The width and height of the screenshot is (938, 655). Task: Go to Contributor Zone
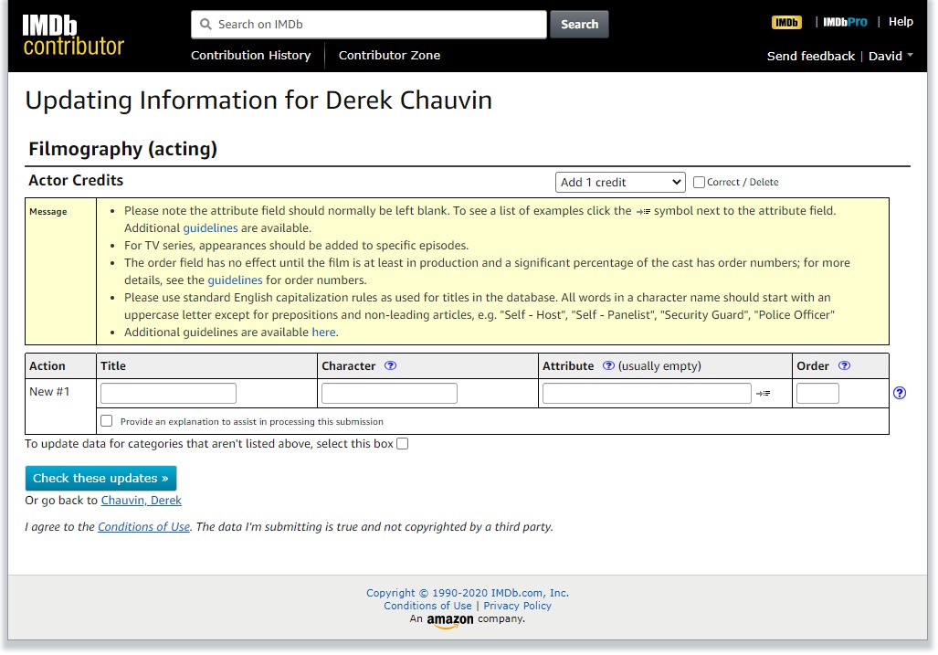(x=389, y=56)
